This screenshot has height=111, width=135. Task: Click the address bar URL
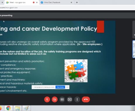coord(9,8)
